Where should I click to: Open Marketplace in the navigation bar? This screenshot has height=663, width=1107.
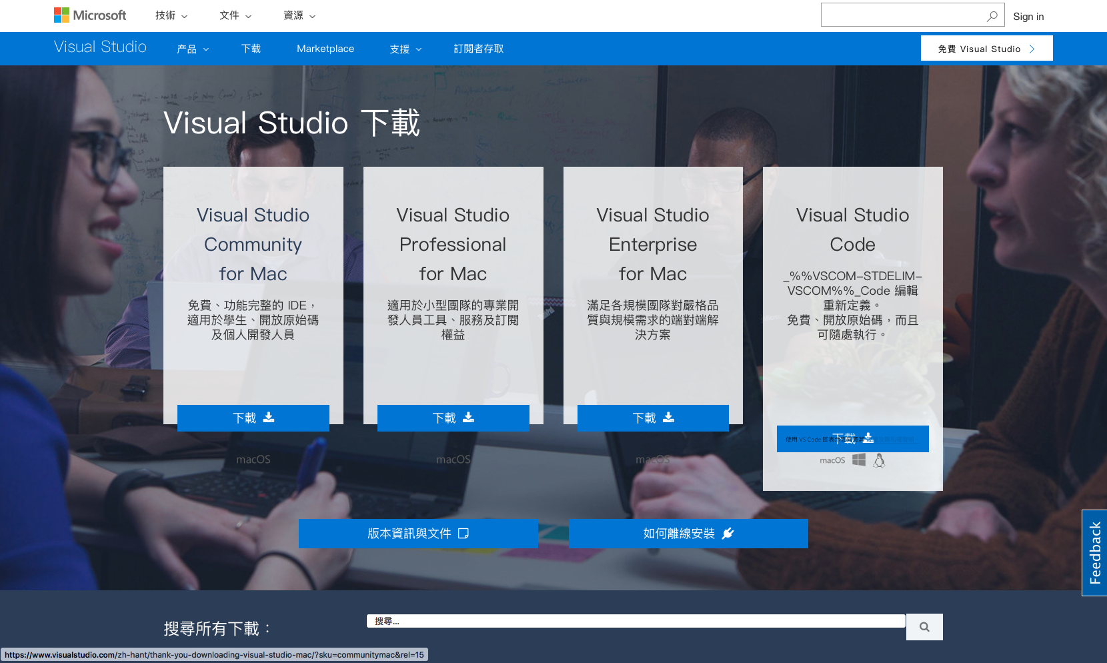pyautogui.click(x=325, y=49)
